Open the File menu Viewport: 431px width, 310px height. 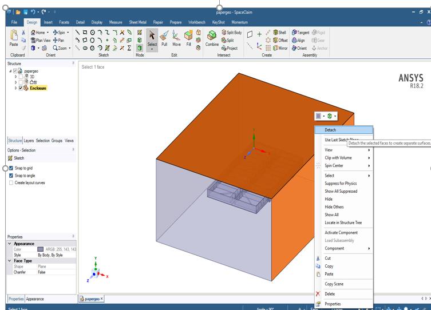[14, 22]
